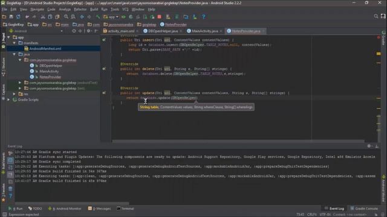Click the red Stop icon
The image size is (387, 217).
tap(160, 17)
